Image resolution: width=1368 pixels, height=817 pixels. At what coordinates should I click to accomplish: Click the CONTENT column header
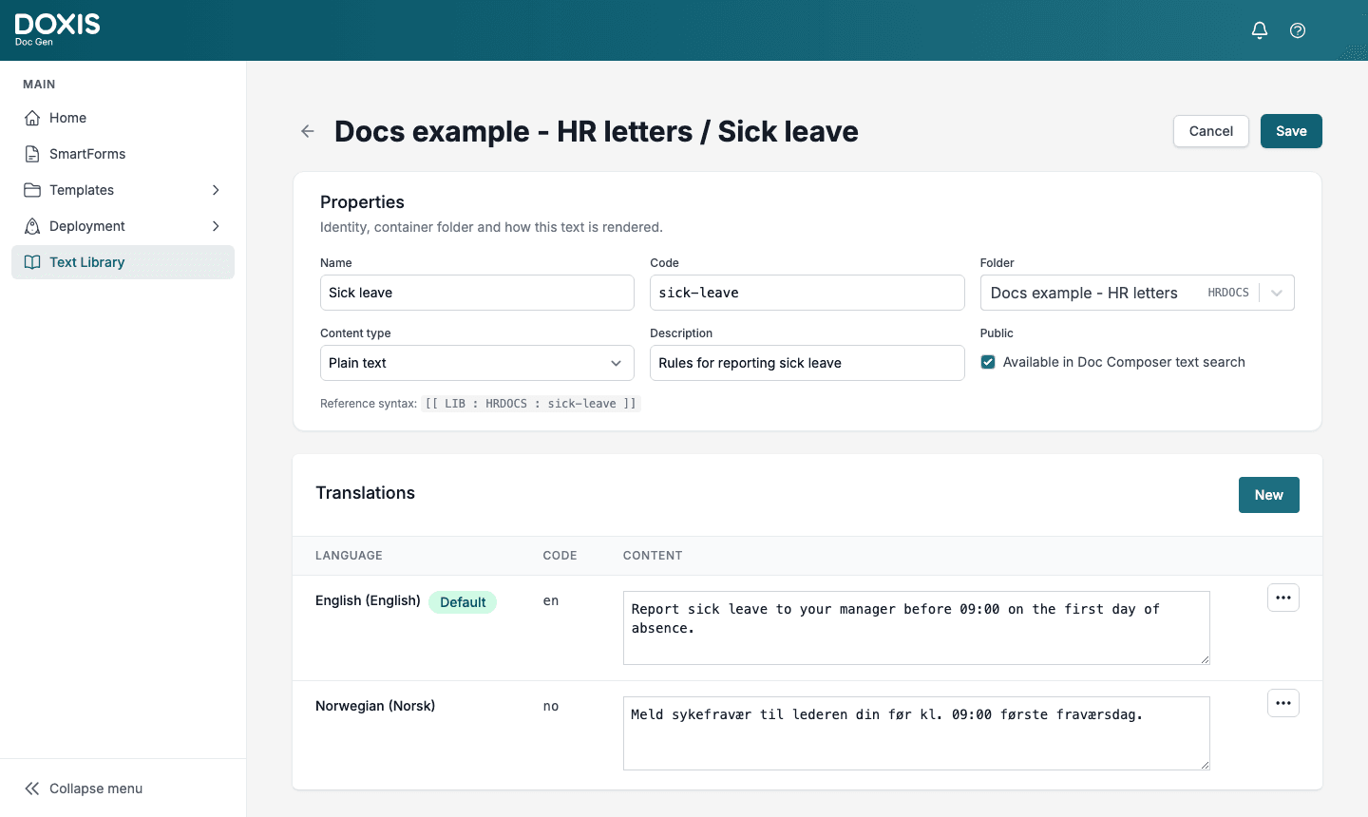point(653,556)
